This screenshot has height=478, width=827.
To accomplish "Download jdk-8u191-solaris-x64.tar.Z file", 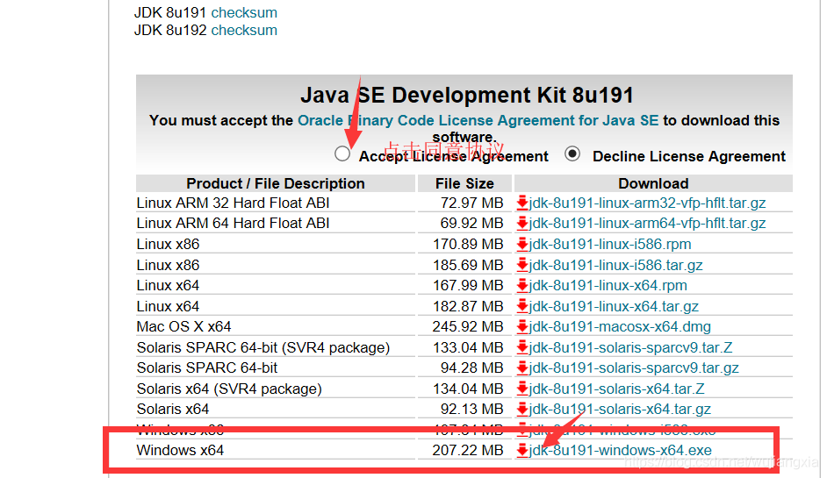I will pos(616,389).
